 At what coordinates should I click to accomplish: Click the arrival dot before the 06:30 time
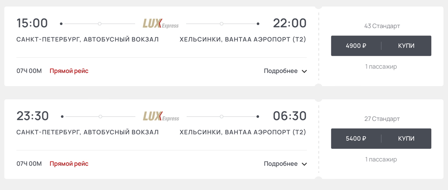[258, 117]
